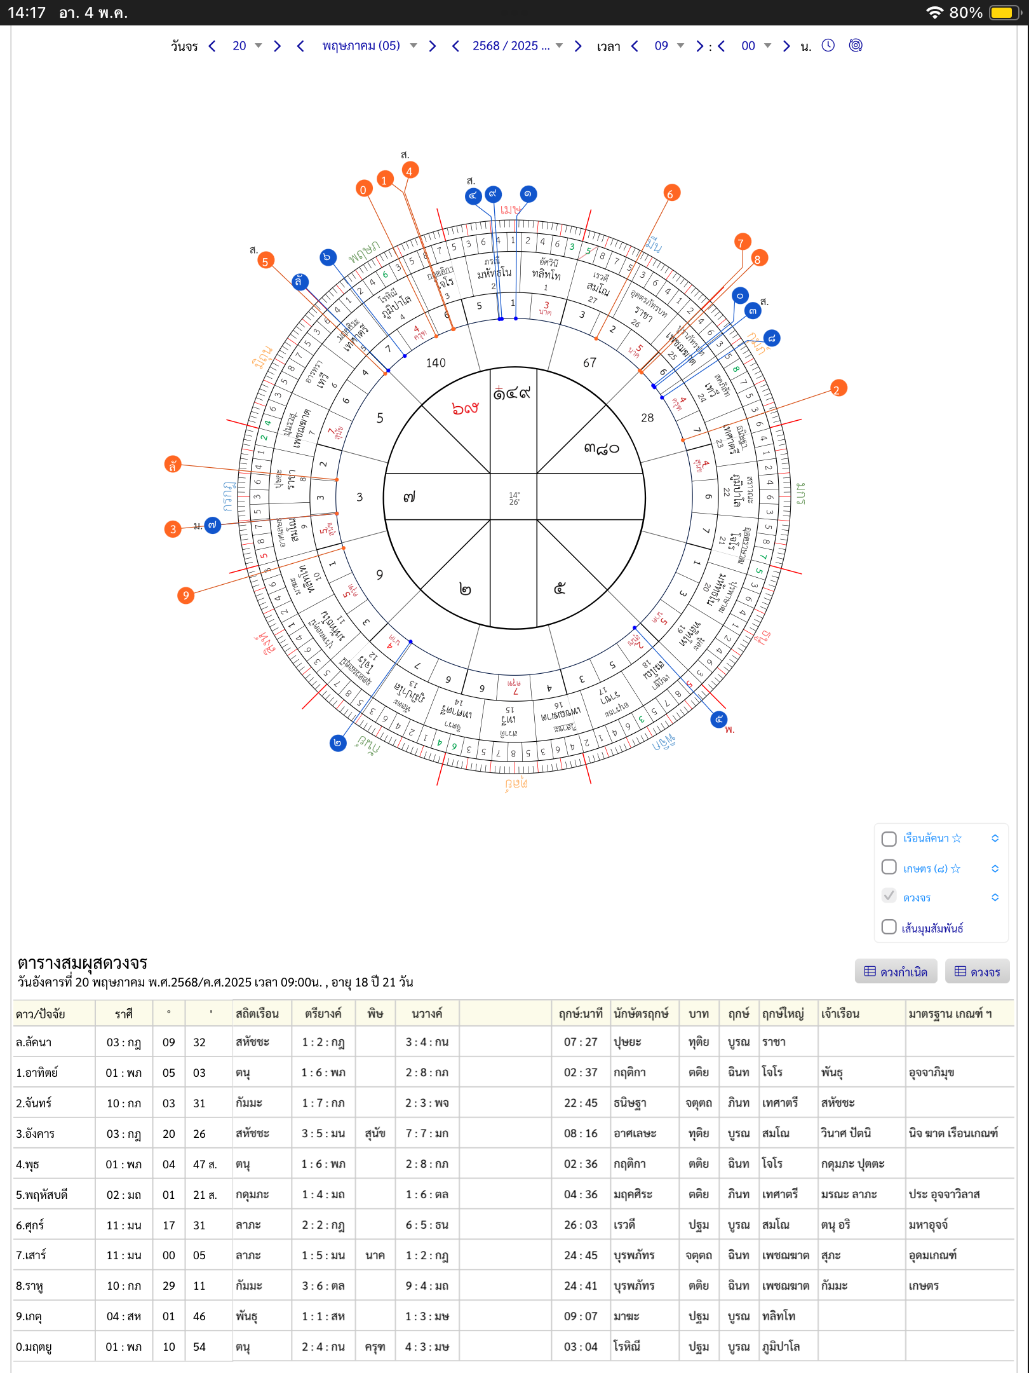Expand options stepper beside เกษตร (๘)

point(995,868)
